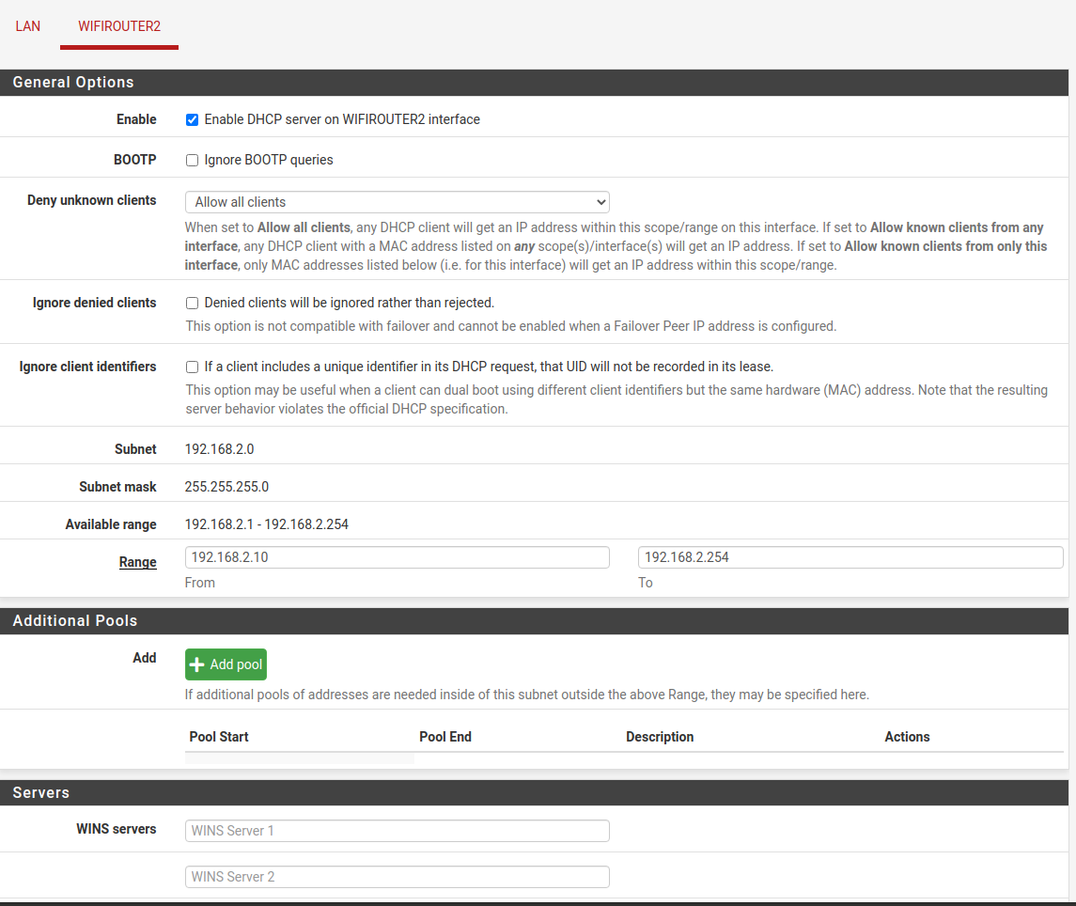Click the Additional Pools section header
The image size is (1076, 906).
(x=534, y=621)
